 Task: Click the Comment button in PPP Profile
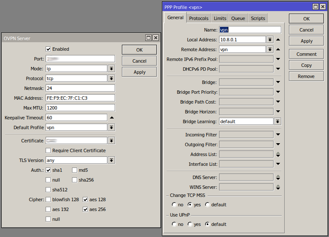point(306,54)
